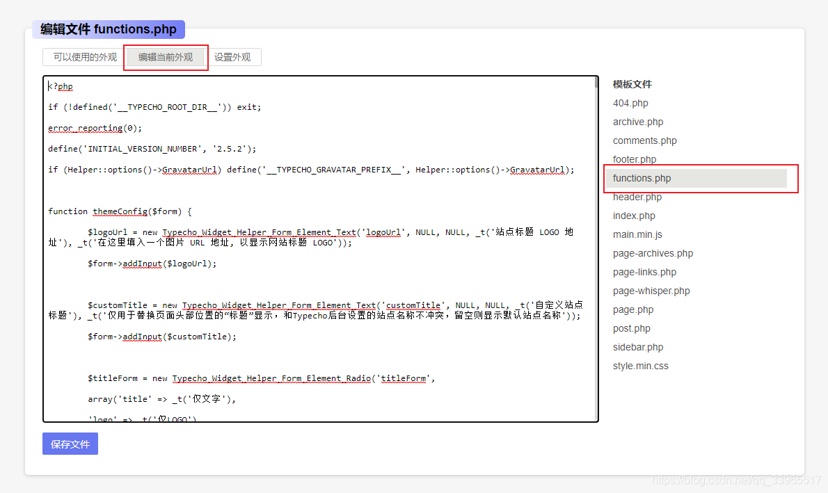Screen dimensions: 828x493
Task: Click the error_reporting(0); line in editor
Action: (x=95, y=128)
